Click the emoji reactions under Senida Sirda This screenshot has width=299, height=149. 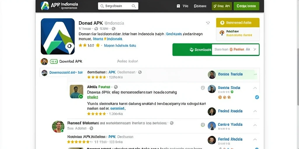point(225,97)
